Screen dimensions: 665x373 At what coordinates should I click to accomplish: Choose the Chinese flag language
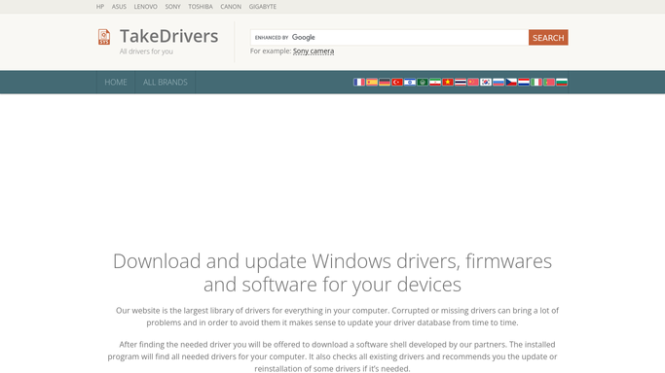pos(473,82)
